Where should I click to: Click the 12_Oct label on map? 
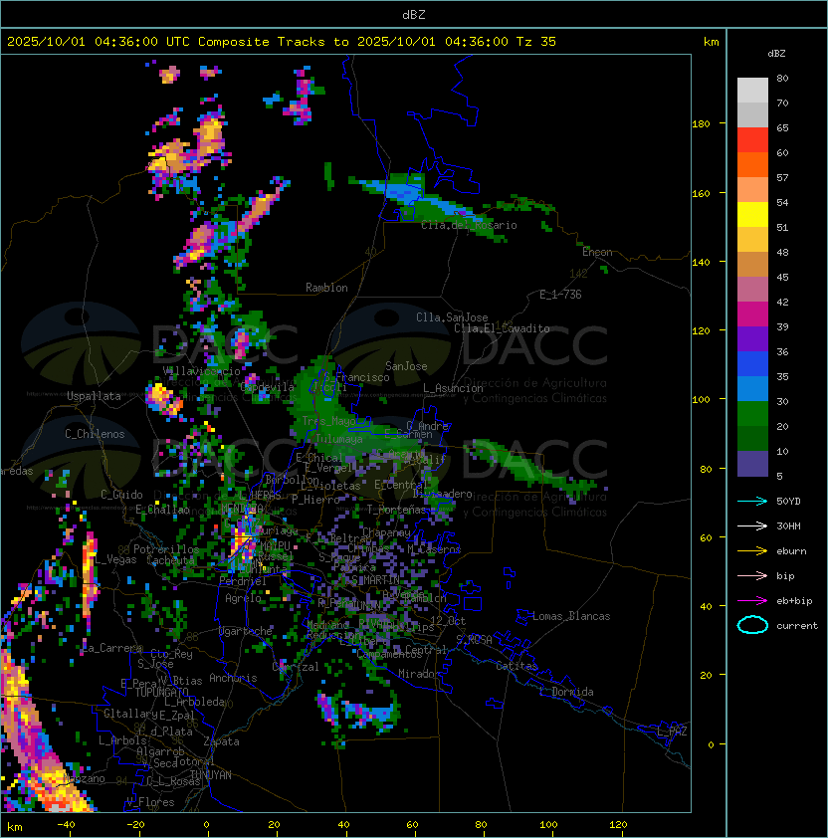click(x=448, y=621)
